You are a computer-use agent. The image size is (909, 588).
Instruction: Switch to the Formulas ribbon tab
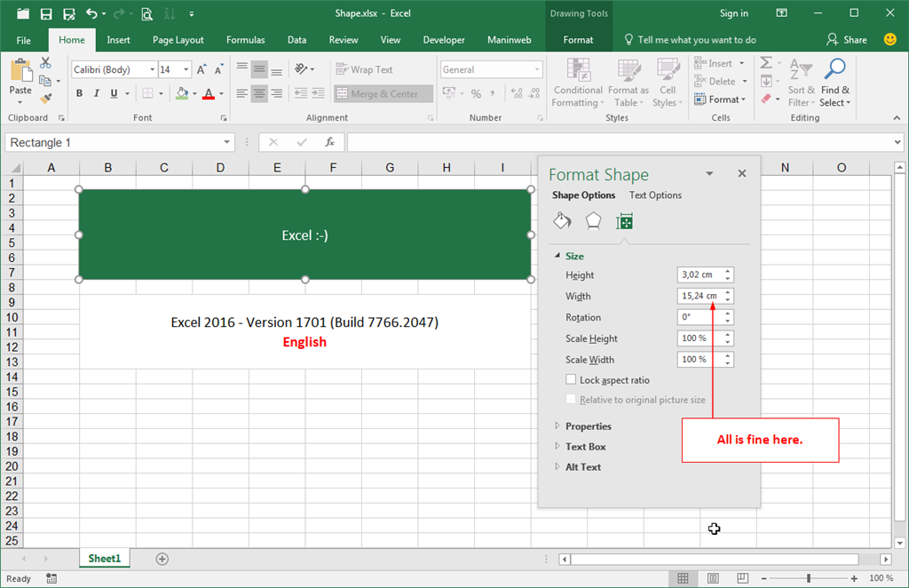coord(245,40)
